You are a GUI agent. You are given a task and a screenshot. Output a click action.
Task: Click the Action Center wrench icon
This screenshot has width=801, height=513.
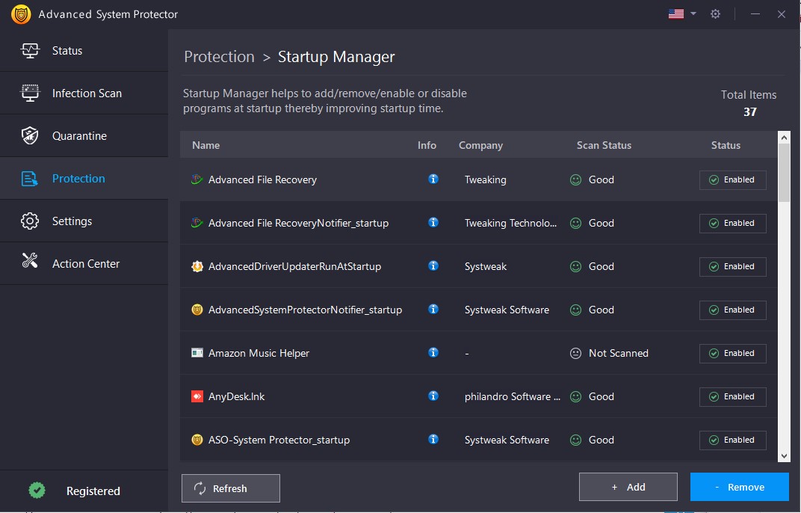tap(31, 263)
